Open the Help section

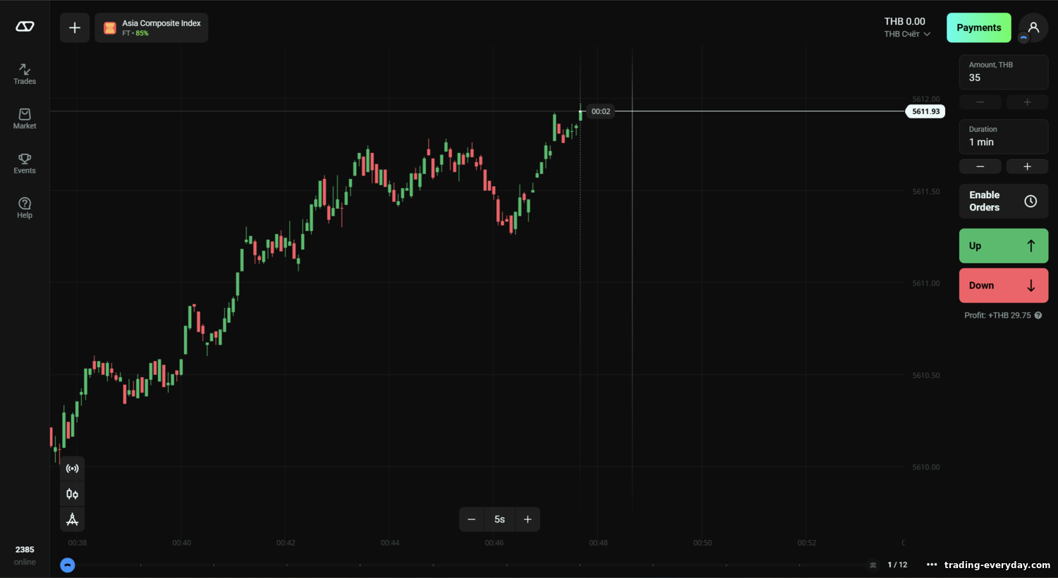coord(25,208)
